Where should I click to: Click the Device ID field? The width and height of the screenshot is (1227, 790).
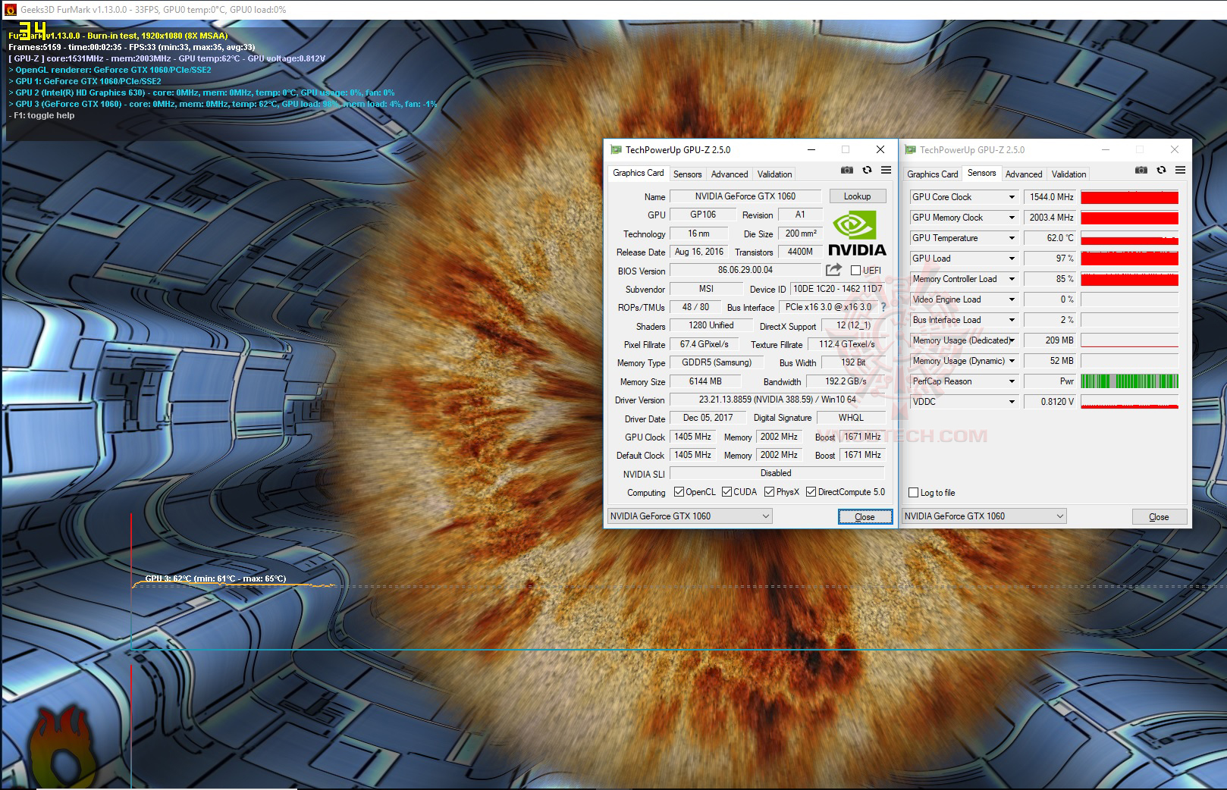(837, 289)
